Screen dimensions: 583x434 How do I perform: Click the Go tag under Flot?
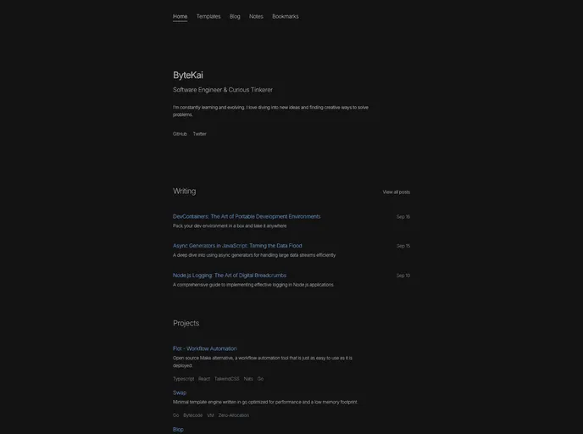click(x=260, y=379)
